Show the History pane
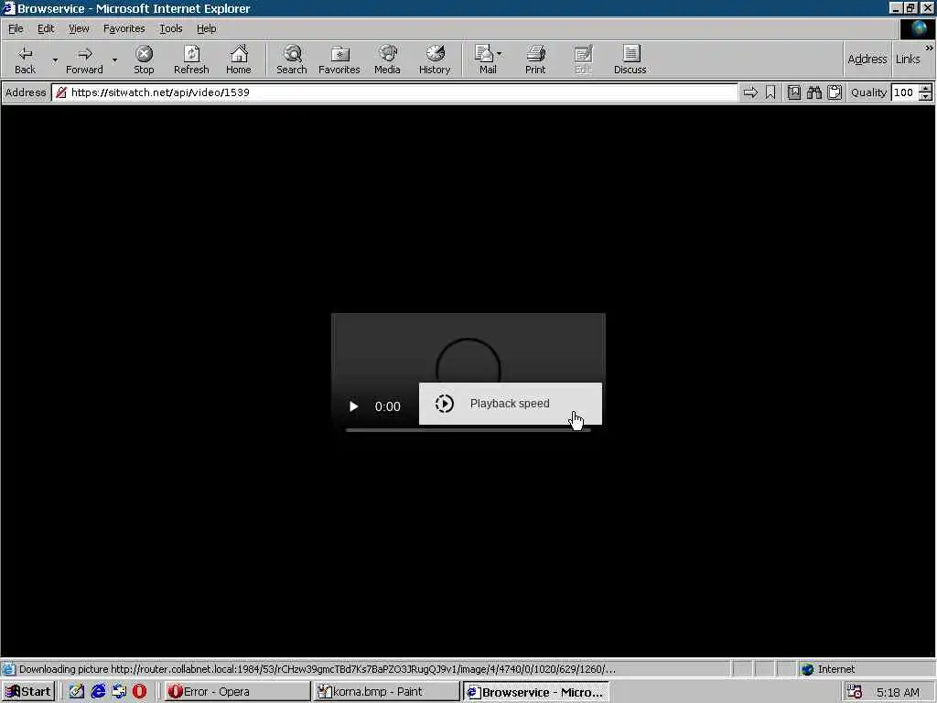 (435, 59)
